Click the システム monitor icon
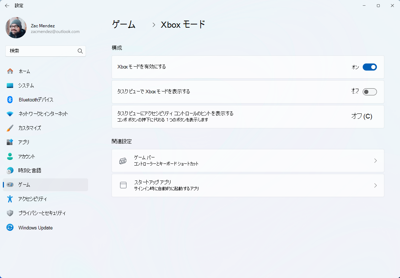Viewport: 400px width, 278px height. coord(10,85)
